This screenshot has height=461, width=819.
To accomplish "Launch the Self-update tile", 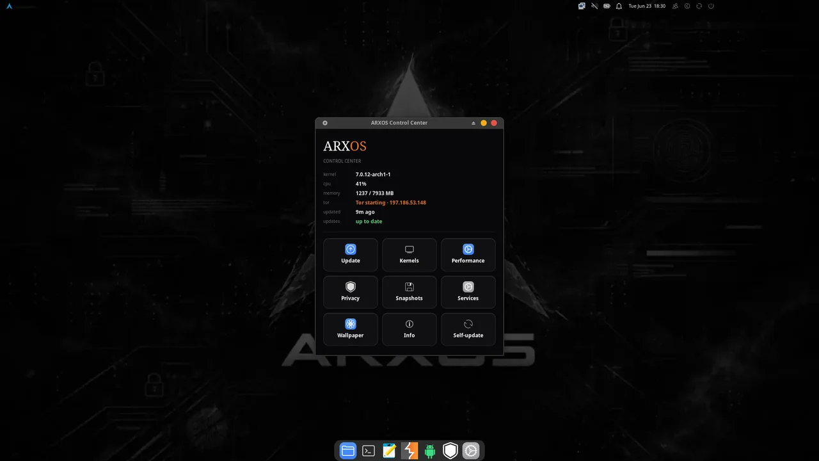I will [x=468, y=329].
